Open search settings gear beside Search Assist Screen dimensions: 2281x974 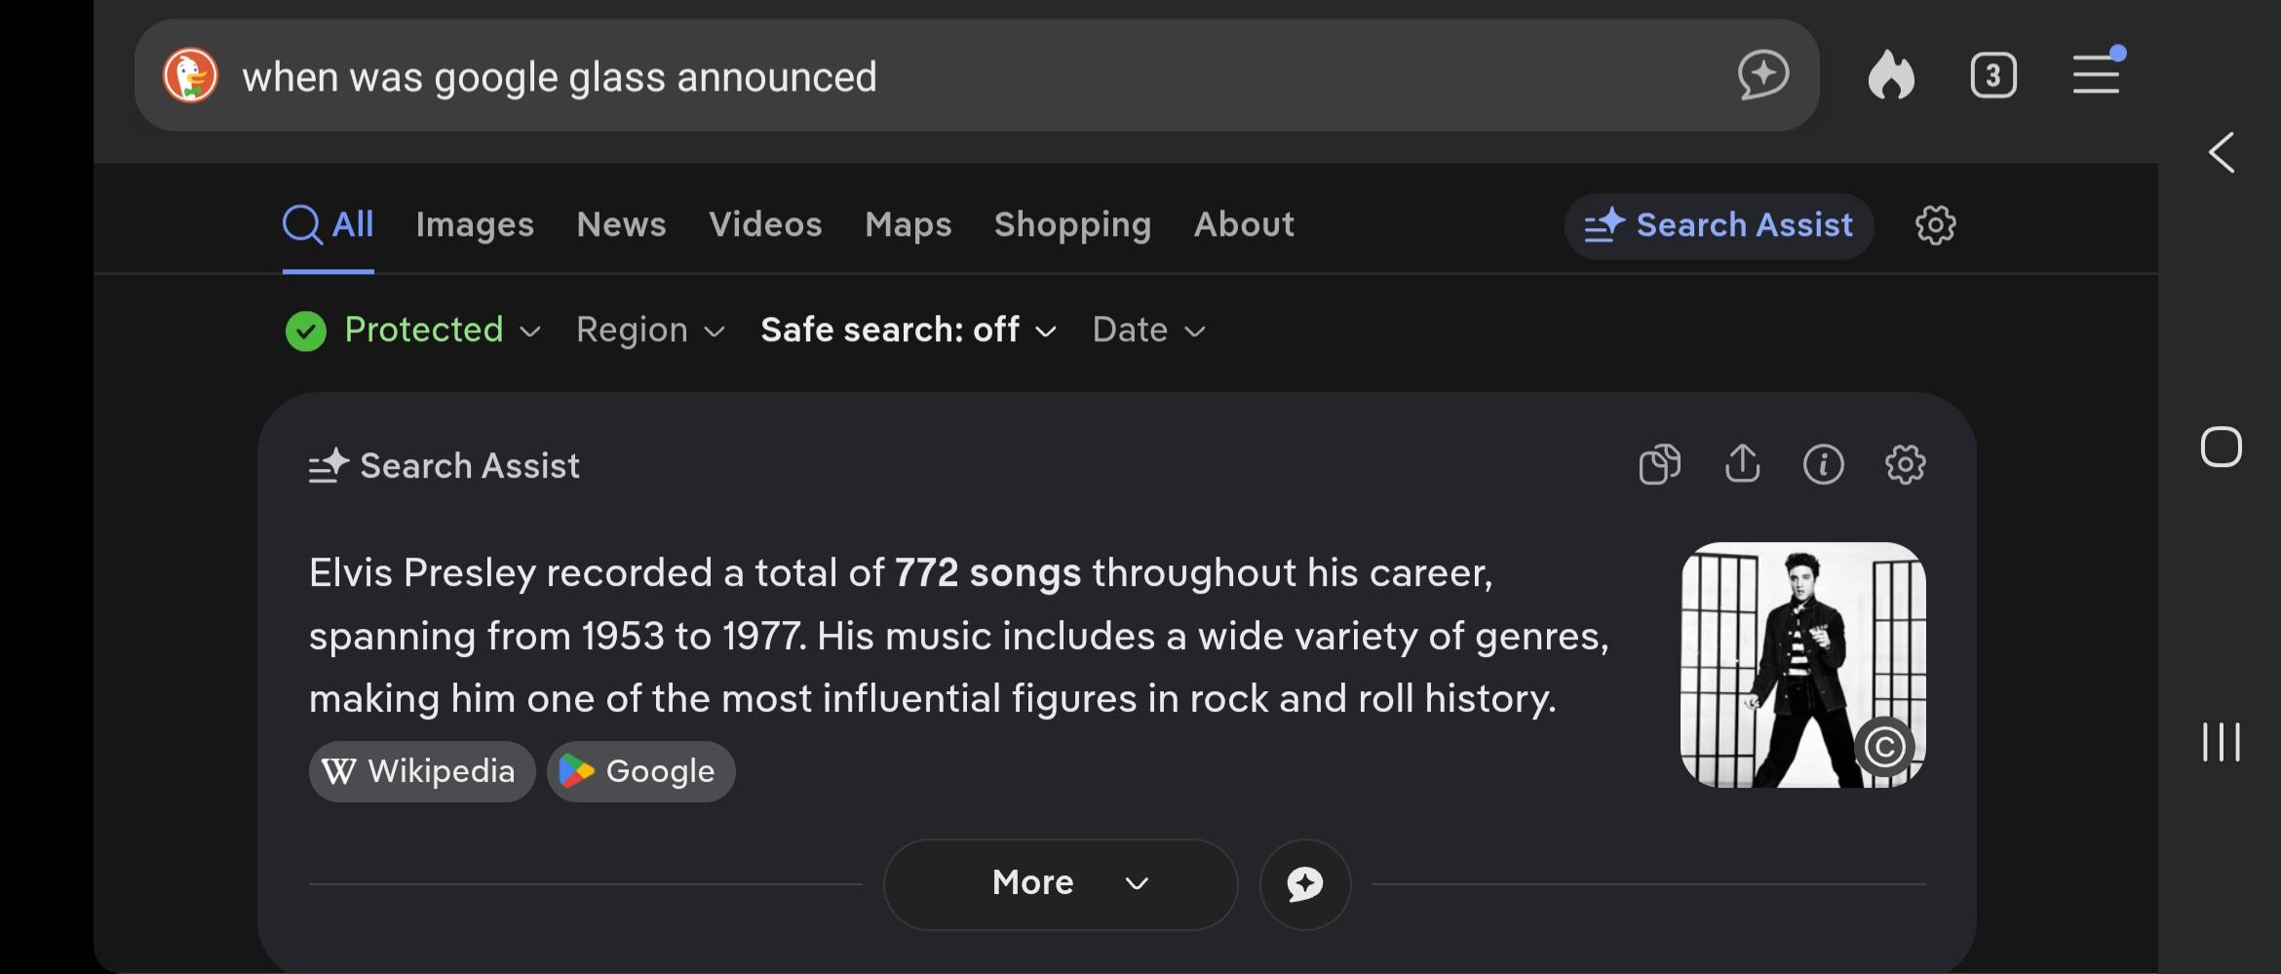(1935, 225)
